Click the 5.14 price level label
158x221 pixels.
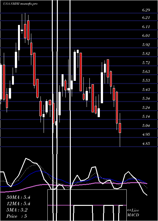pos(146,116)
